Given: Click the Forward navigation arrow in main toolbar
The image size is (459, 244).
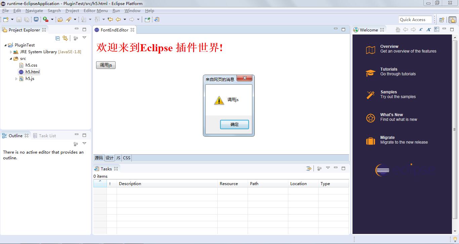Looking at the screenshot, I should (x=132, y=19).
